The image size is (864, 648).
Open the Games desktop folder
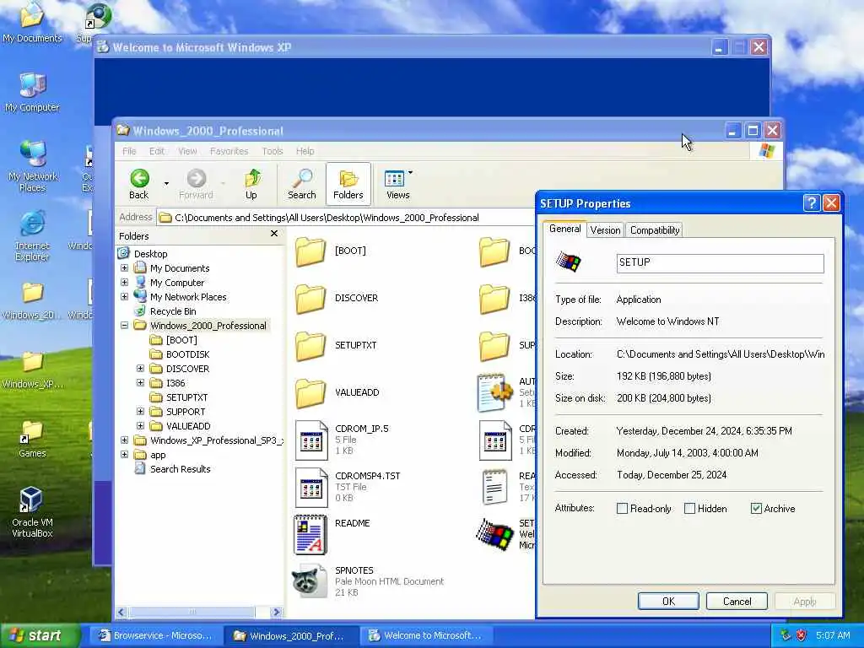[32, 439]
